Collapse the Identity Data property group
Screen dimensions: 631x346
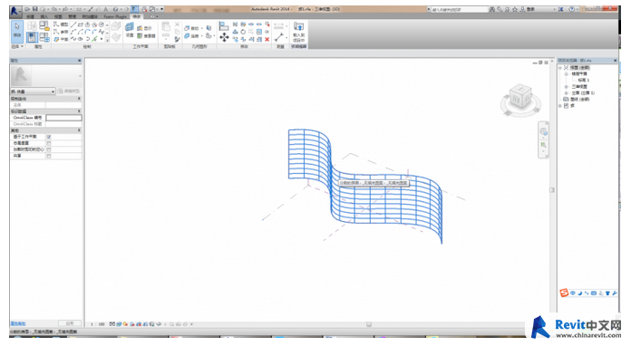point(79,111)
